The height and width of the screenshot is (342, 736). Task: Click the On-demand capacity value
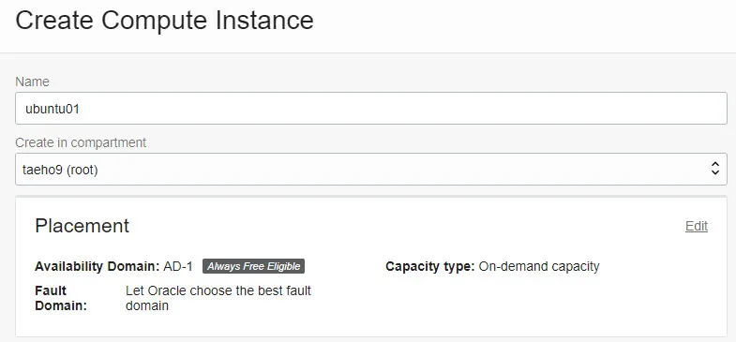[x=539, y=266]
